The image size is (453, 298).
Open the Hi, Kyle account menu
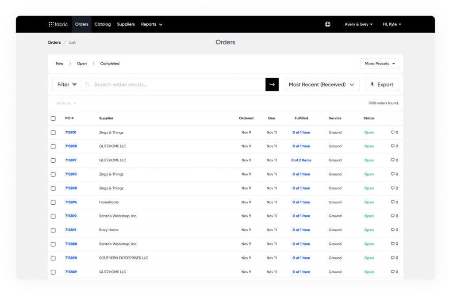click(391, 24)
